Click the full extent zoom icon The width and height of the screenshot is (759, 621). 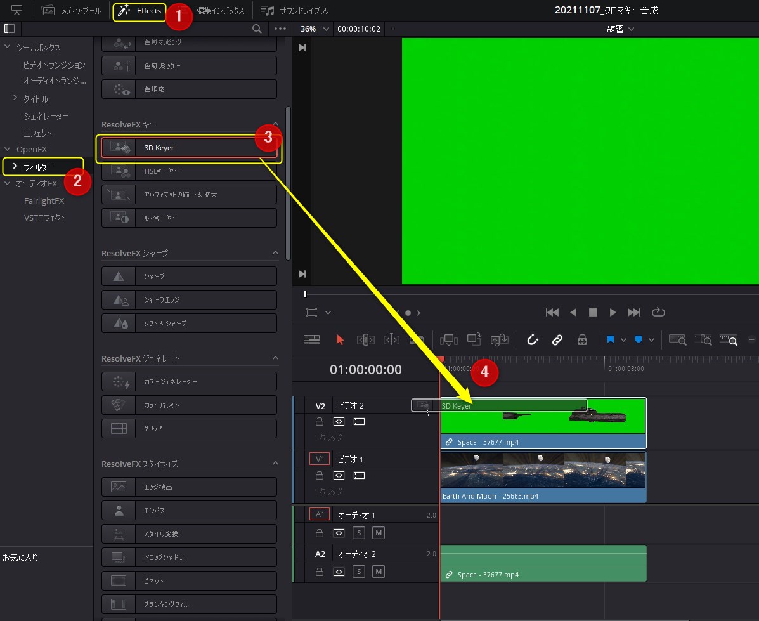pyautogui.click(x=678, y=339)
